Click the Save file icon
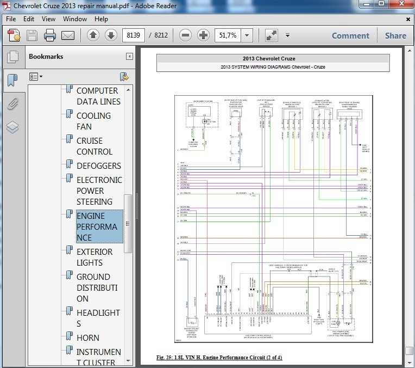Image resolution: width=415 pixels, height=368 pixels. point(32,36)
